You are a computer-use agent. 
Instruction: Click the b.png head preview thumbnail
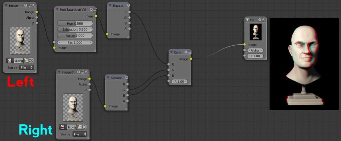click(73, 107)
